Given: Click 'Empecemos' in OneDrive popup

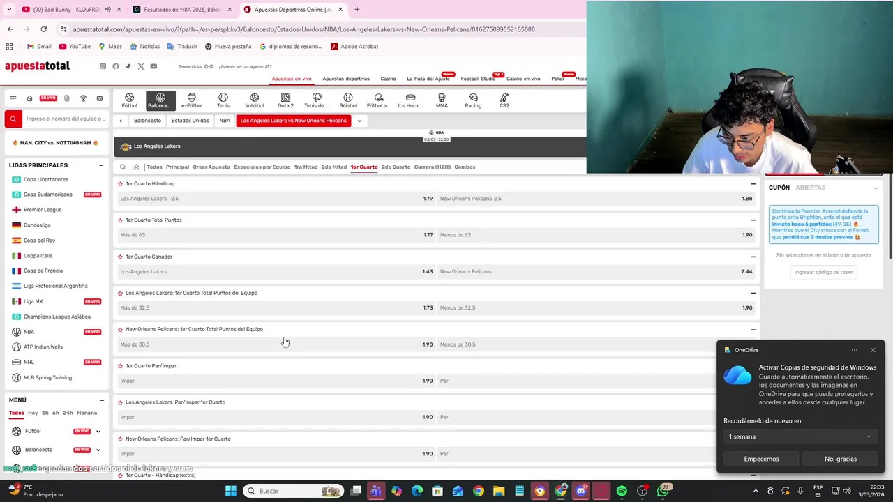Looking at the screenshot, I should coord(761,459).
